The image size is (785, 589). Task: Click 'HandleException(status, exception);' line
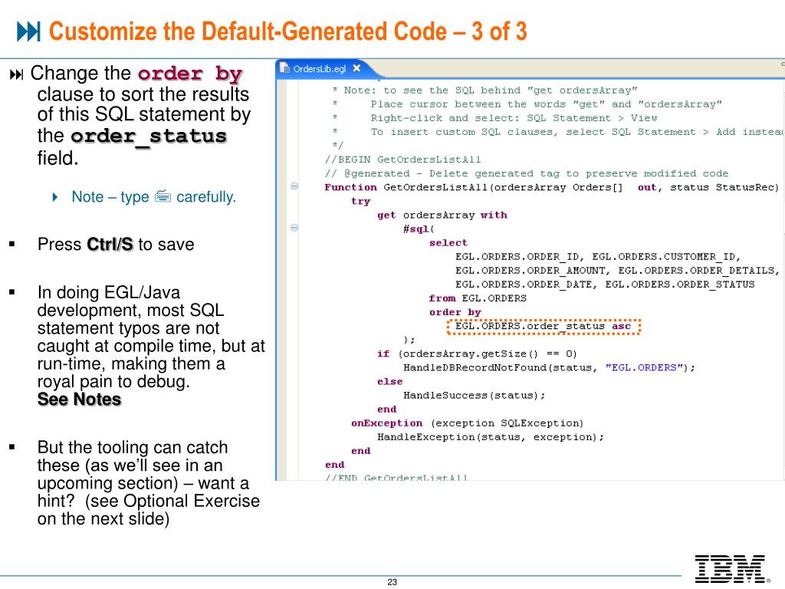pyautogui.click(x=491, y=437)
